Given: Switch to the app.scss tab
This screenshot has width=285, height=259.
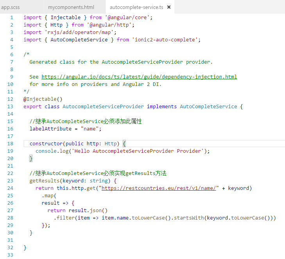Looking at the screenshot, I should coord(11,7).
